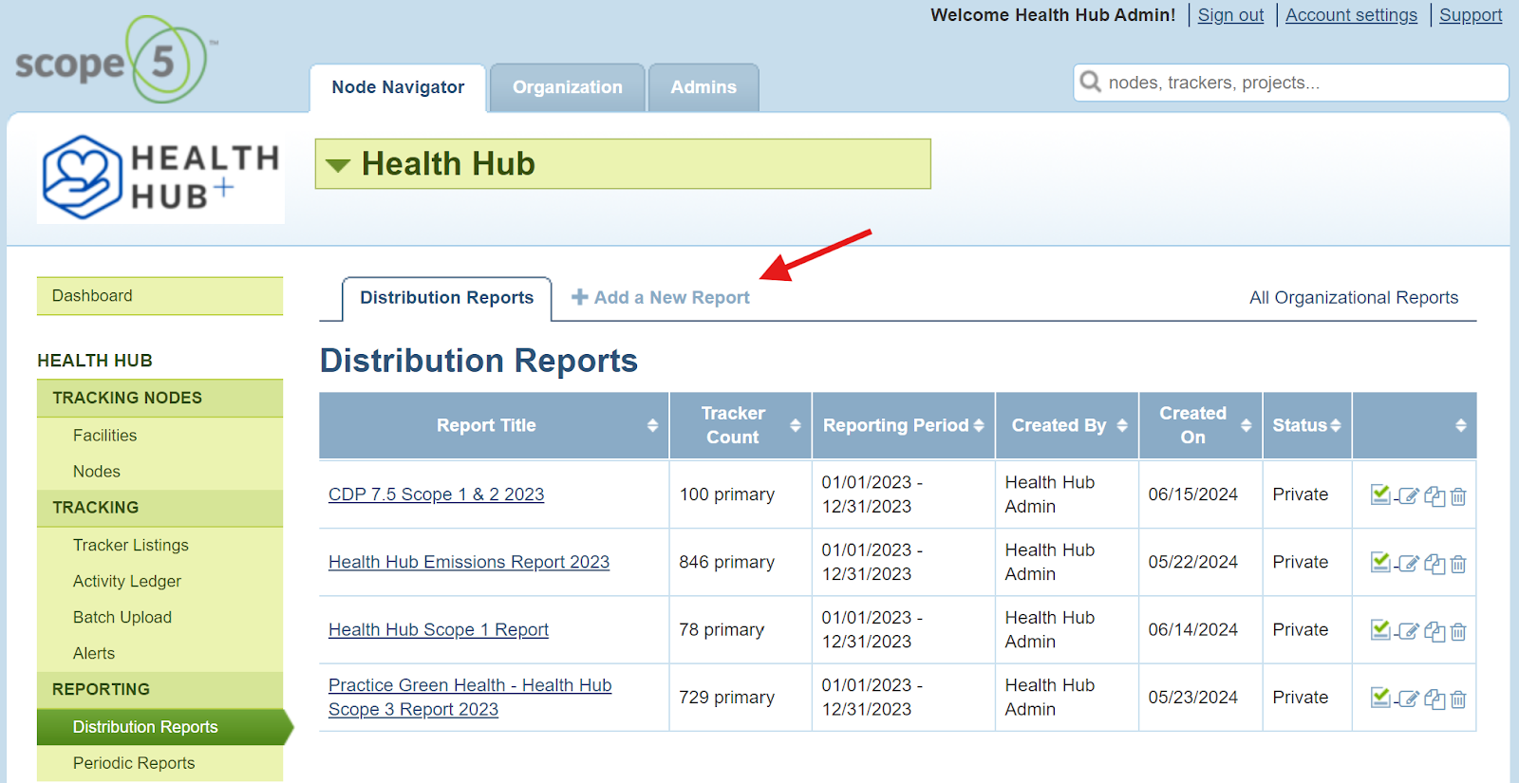Sign out of the account

point(1230,15)
